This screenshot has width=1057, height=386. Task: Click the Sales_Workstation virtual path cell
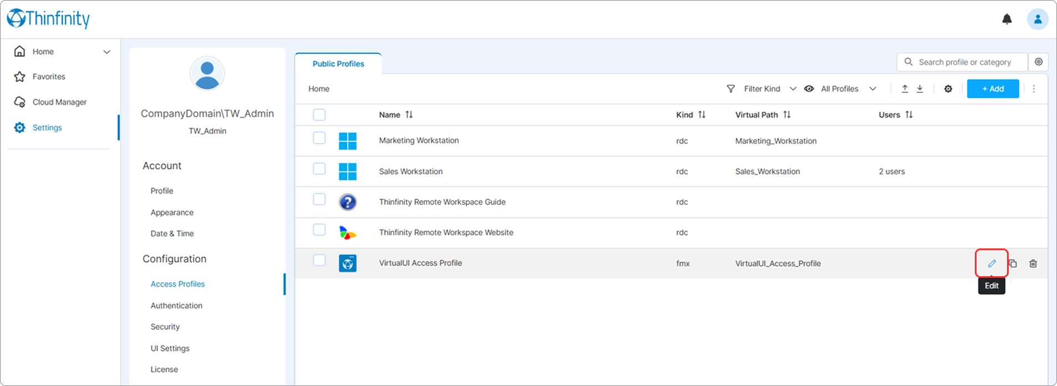pyautogui.click(x=767, y=171)
